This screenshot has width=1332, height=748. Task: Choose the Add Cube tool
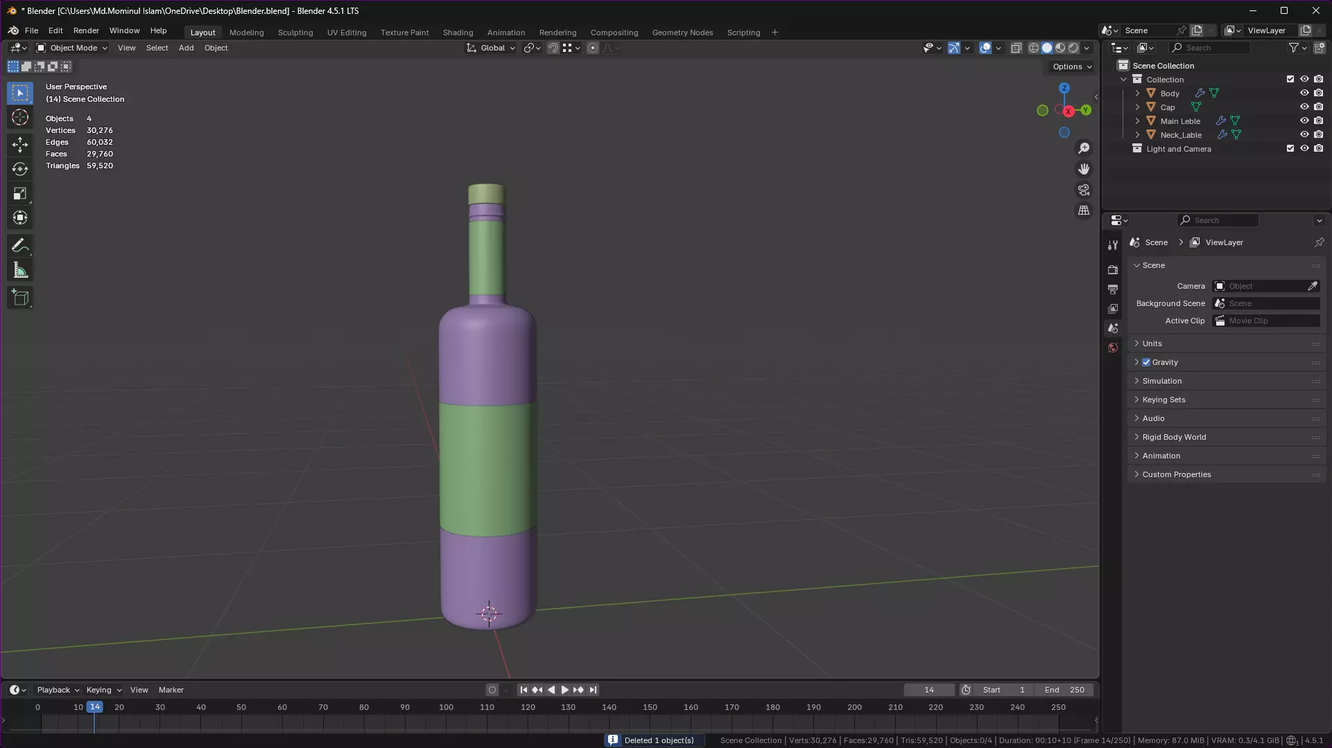20,298
